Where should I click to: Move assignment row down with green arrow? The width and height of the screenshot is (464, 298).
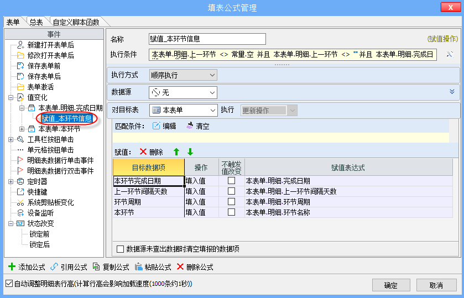(190, 152)
